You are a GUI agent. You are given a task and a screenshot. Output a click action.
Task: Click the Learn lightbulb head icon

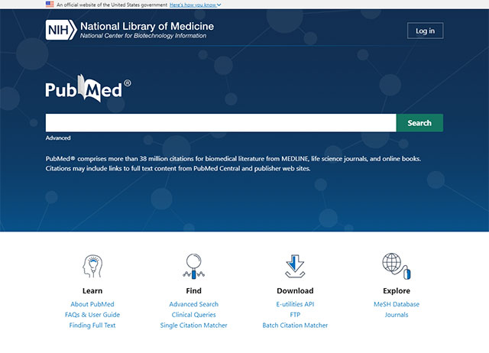coord(92,266)
